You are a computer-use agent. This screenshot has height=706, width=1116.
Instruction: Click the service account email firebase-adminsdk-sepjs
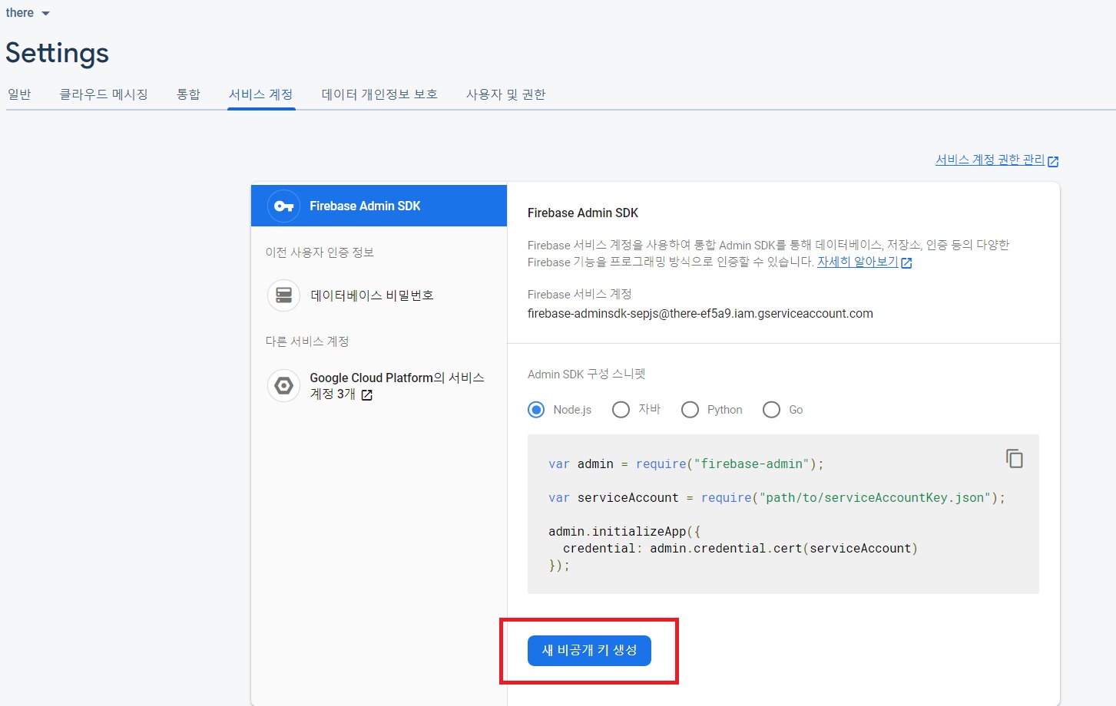click(700, 313)
